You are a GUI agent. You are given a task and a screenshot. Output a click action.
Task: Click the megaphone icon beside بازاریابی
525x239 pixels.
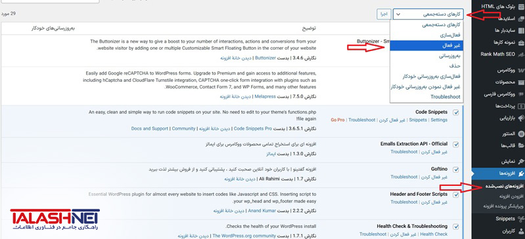click(521, 118)
